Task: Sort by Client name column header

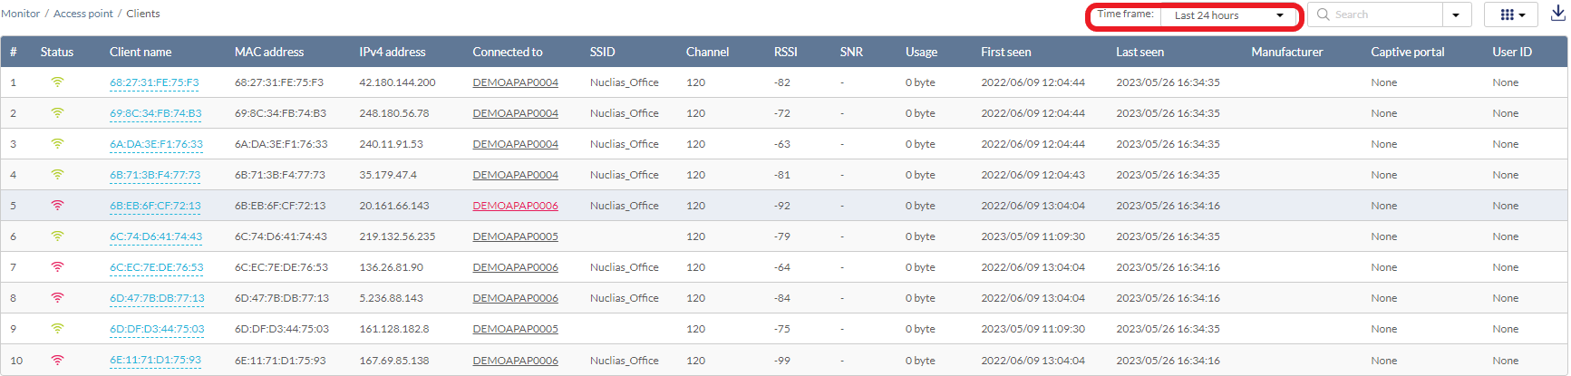Action: tap(141, 52)
